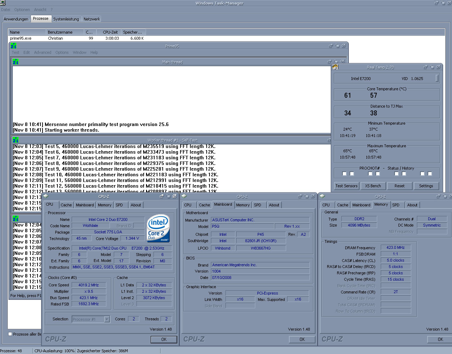452x354 pixels.
Task: Click the Speicher… column header
Action: coord(133,32)
